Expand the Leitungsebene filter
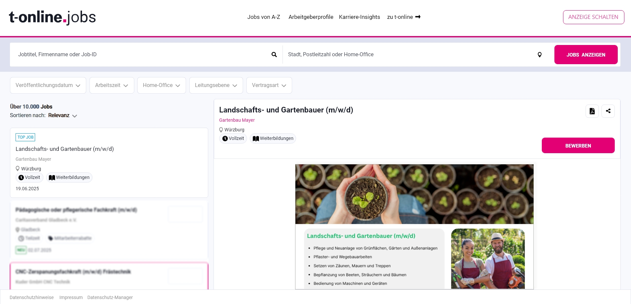This screenshot has height=304, width=631. 216,85
